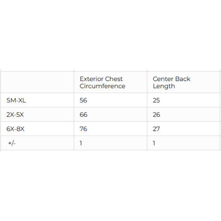
Task: Click chest circumference value 56
Action: tap(83, 100)
